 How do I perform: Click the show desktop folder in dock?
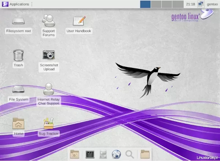pos(74,154)
